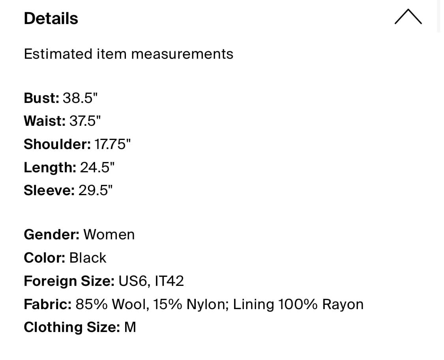Click the Women gender value
Image resolution: width=444 pixels, height=360 pixels.
point(109,235)
